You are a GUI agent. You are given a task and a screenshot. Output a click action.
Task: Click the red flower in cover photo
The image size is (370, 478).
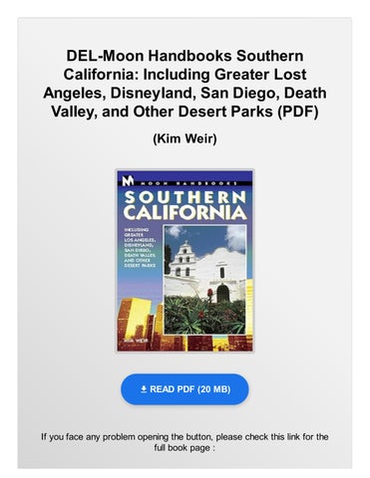click(x=209, y=294)
